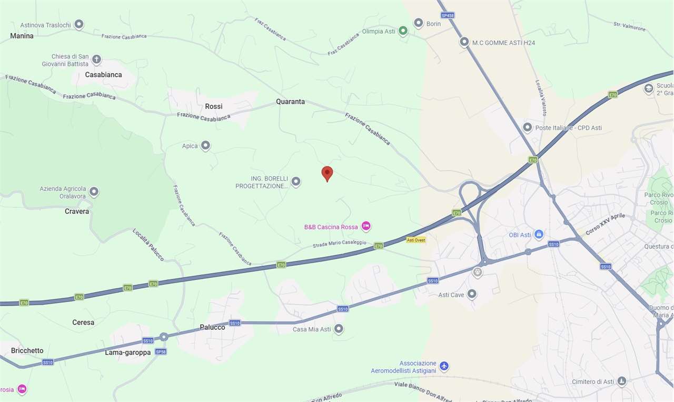The image size is (674, 402).
Task: Click the M.C GOMME ASTI H24 pin
Action: (x=464, y=42)
